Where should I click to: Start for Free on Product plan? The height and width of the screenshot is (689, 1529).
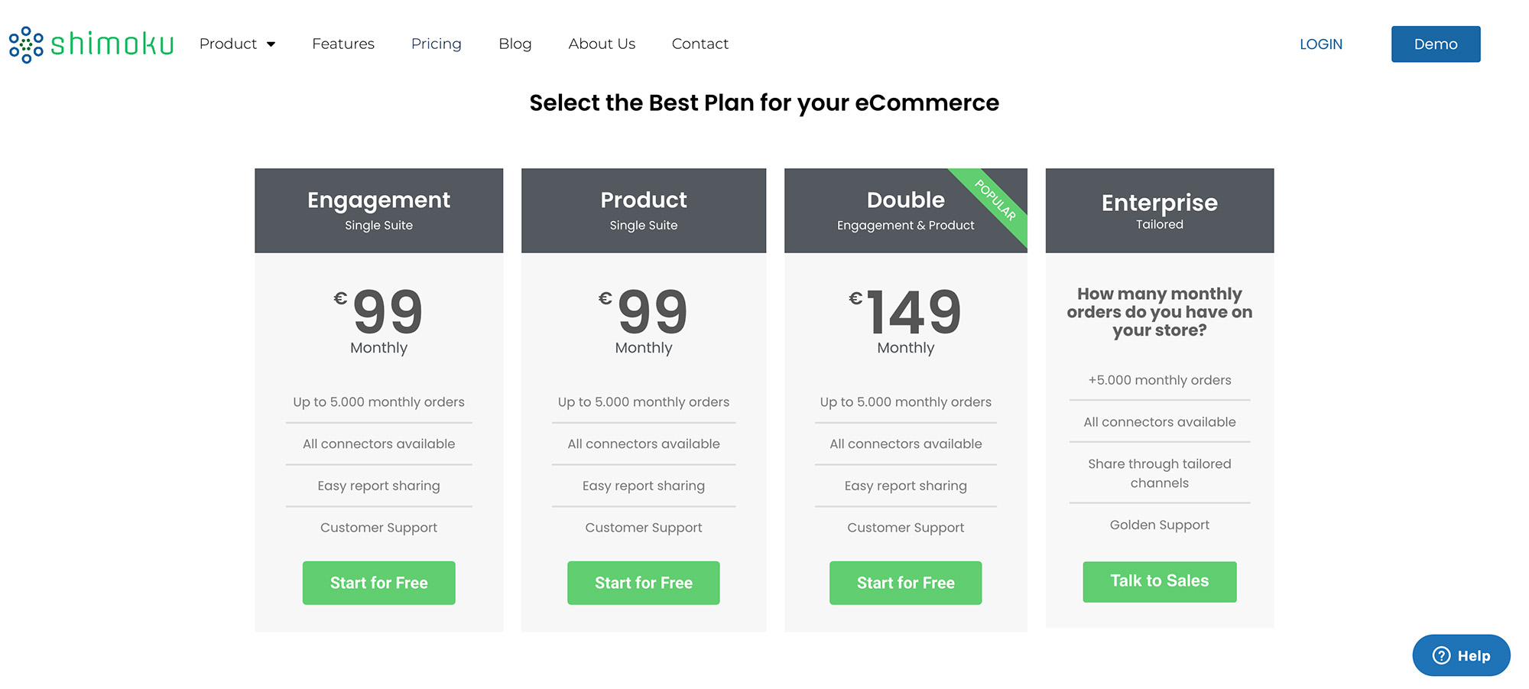pos(643,583)
